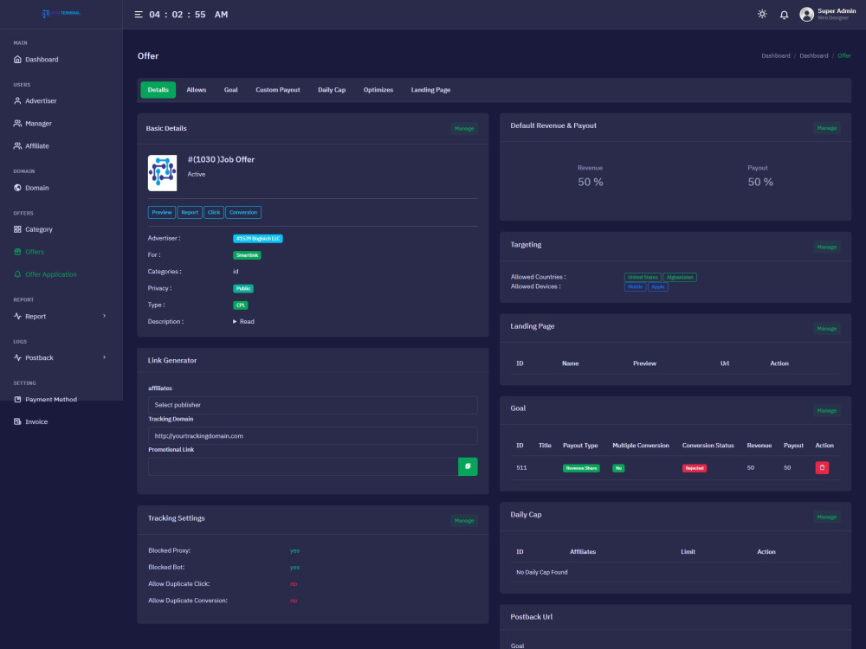
Task: Open advertiser badge #1539 Bogisich LLC
Action: [258, 239]
